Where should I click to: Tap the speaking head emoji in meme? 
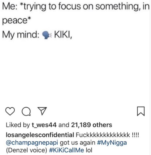[47, 35]
